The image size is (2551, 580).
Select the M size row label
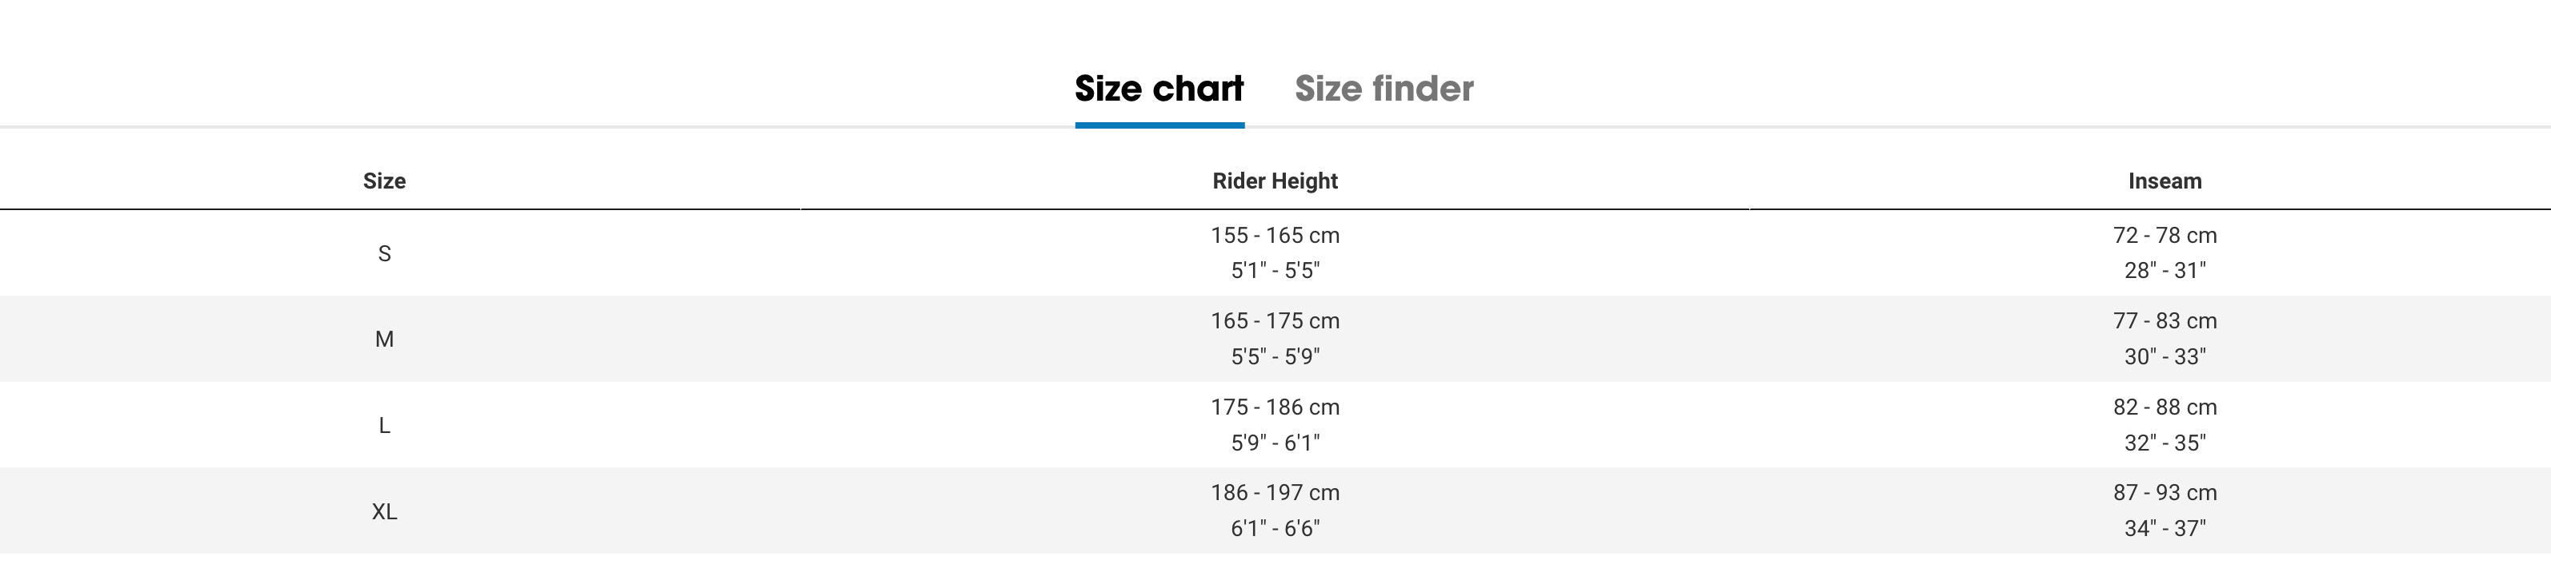384,339
